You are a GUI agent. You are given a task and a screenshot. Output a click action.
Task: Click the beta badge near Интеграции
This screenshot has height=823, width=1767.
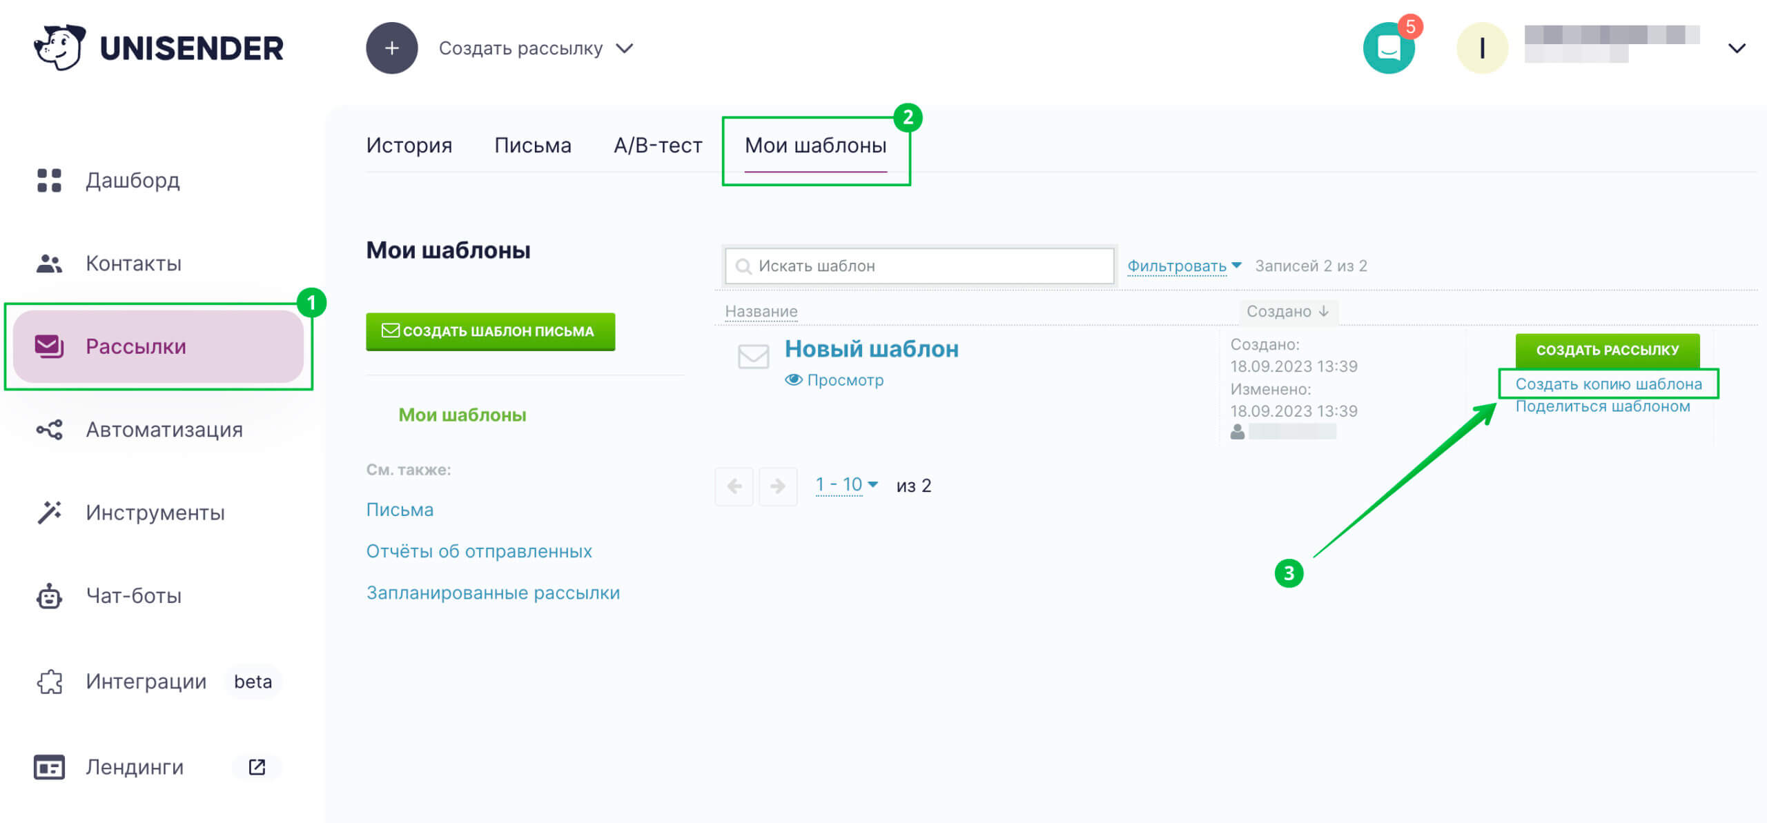tap(253, 682)
